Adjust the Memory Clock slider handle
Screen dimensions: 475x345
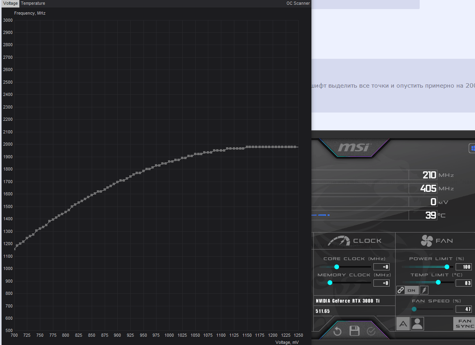[330, 283]
